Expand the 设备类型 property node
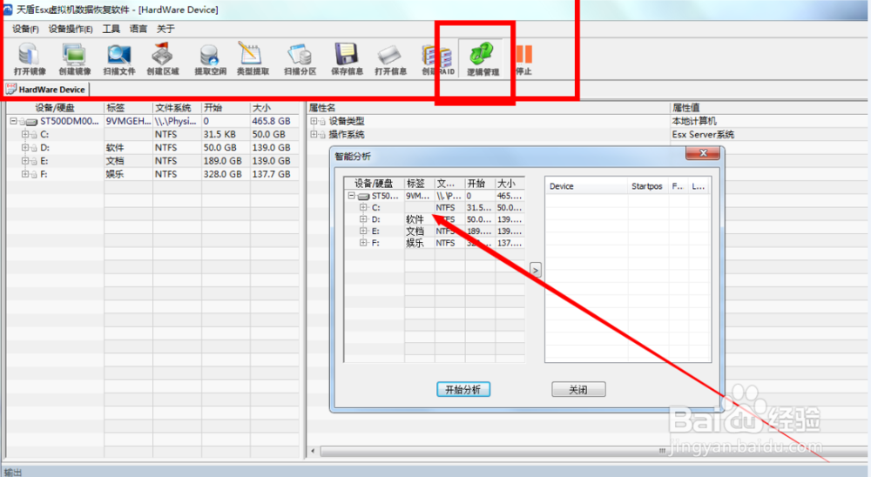871x477 pixels. 314,121
